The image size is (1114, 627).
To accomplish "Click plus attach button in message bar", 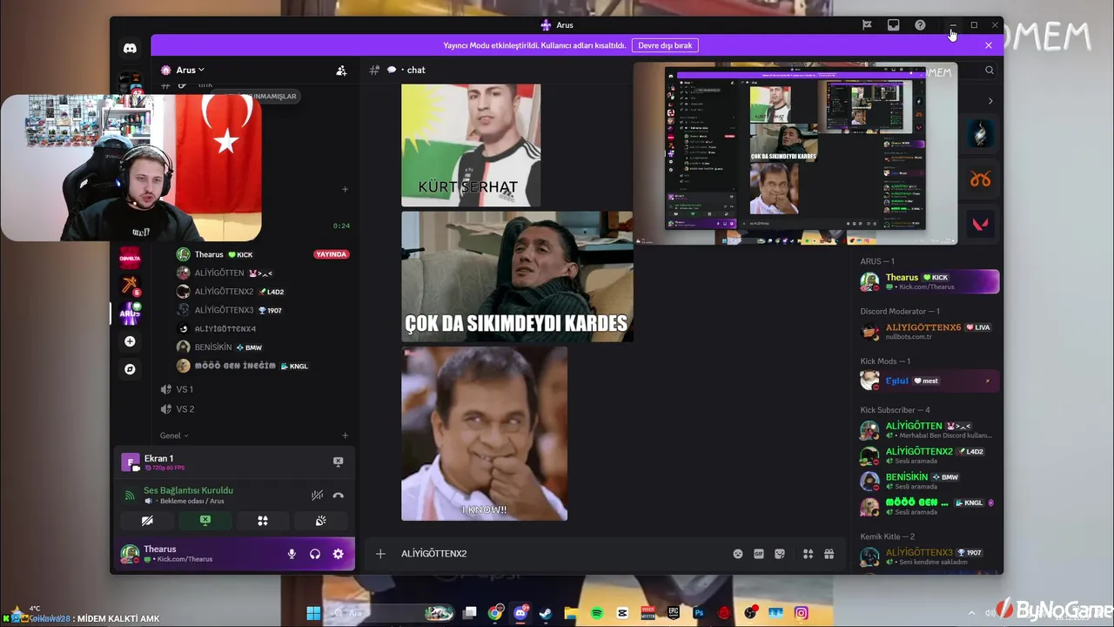I will tap(380, 554).
